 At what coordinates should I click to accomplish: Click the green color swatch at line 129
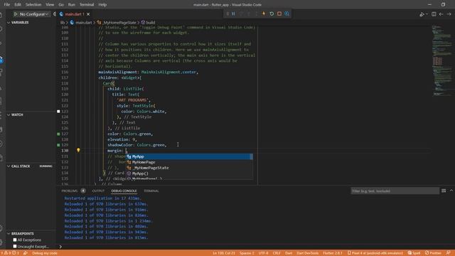click(x=58, y=145)
